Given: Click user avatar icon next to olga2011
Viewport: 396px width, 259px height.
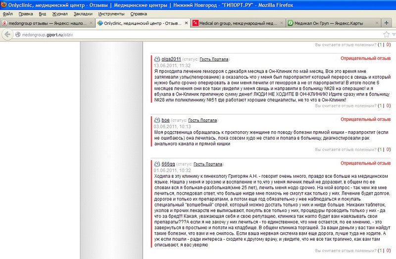Looking at the screenshot, I should coord(157,59).
